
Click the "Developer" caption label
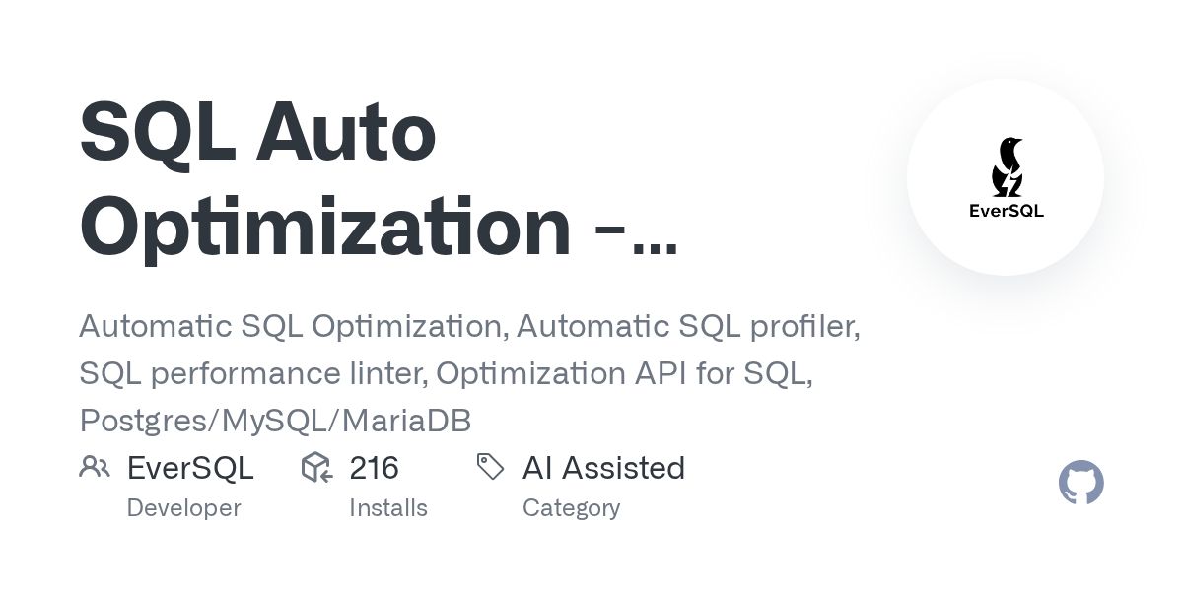point(183,508)
